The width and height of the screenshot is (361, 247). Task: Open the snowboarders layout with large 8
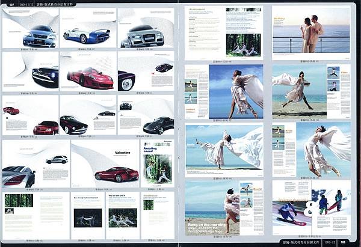tap(312, 207)
